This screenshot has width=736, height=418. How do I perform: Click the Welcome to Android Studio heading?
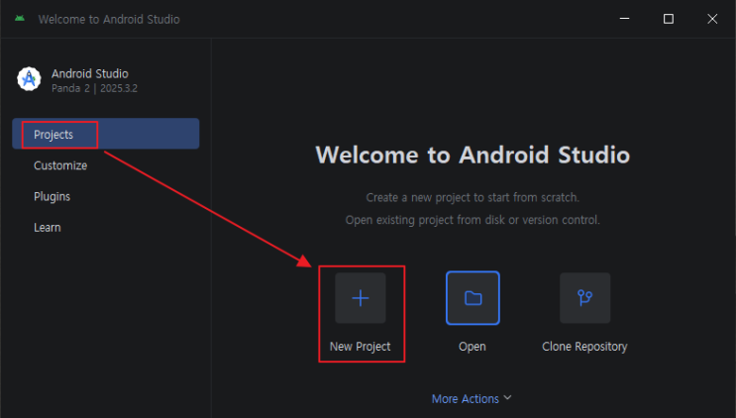pos(473,155)
